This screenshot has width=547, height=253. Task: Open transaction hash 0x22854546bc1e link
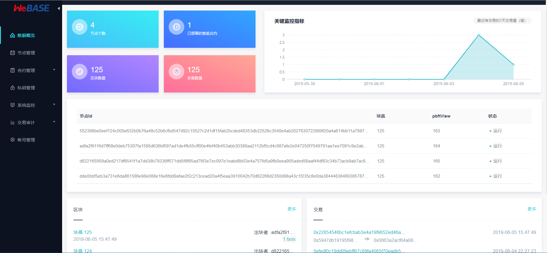pos(359,232)
